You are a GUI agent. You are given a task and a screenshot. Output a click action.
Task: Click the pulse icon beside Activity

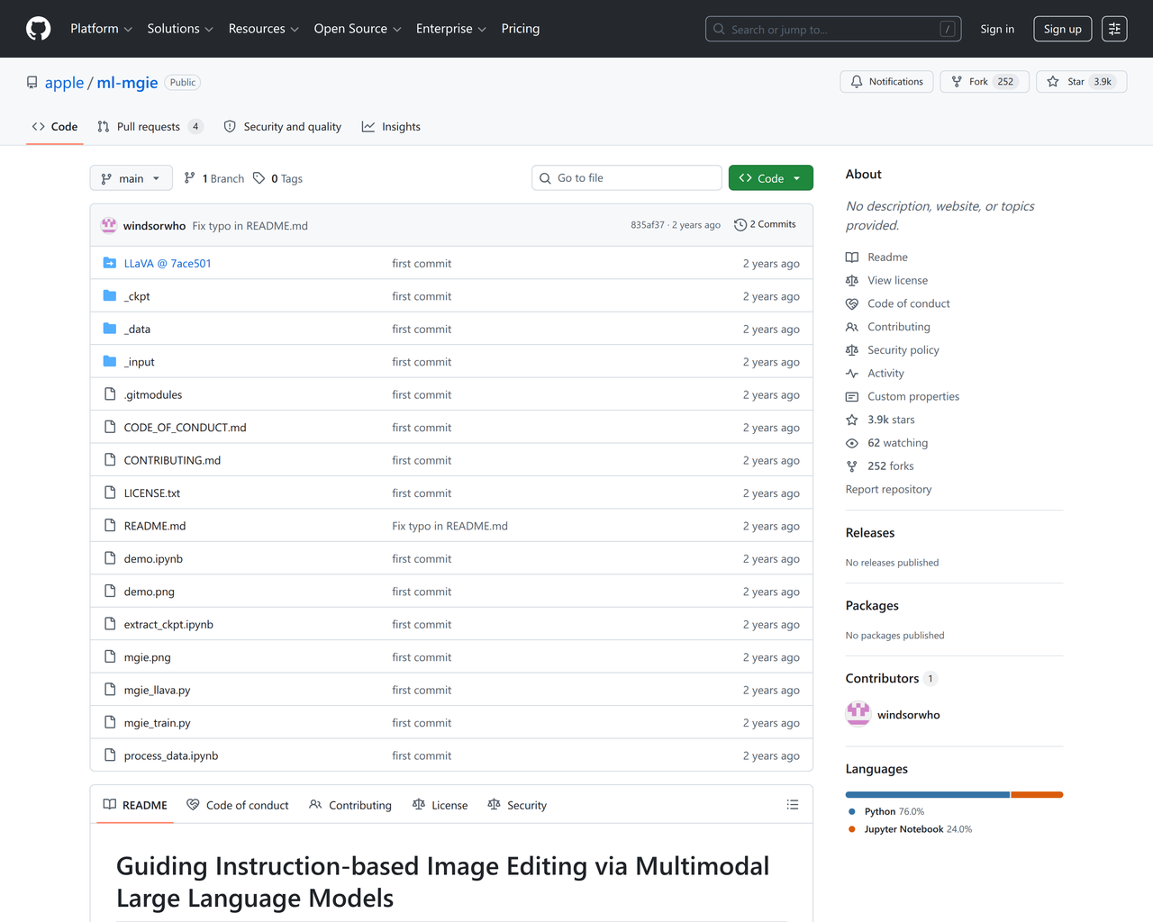852,374
